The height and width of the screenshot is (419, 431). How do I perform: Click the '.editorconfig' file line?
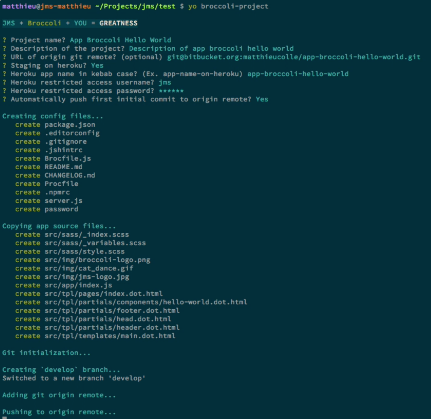(x=57, y=133)
